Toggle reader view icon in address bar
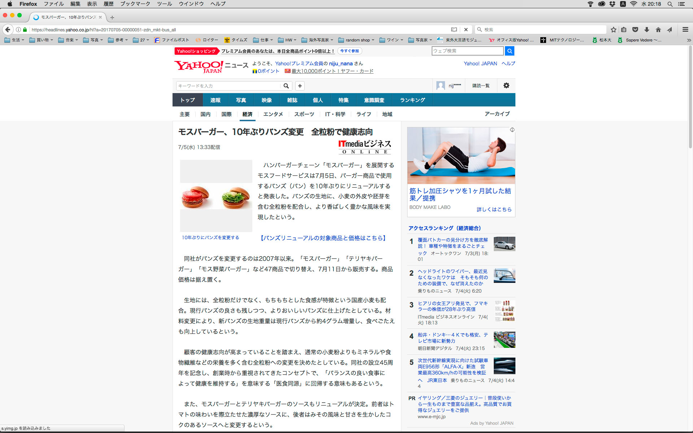The width and height of the screenshot is (693, 433). click(454, 30)
